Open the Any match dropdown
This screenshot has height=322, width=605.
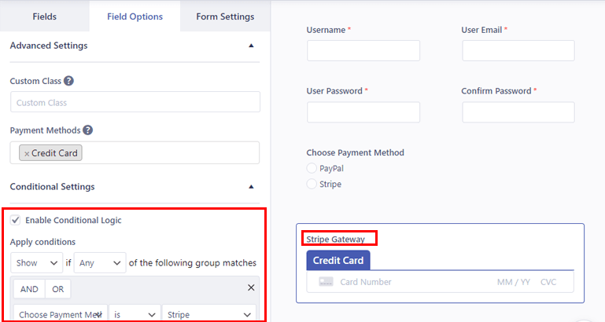point(100,263)
